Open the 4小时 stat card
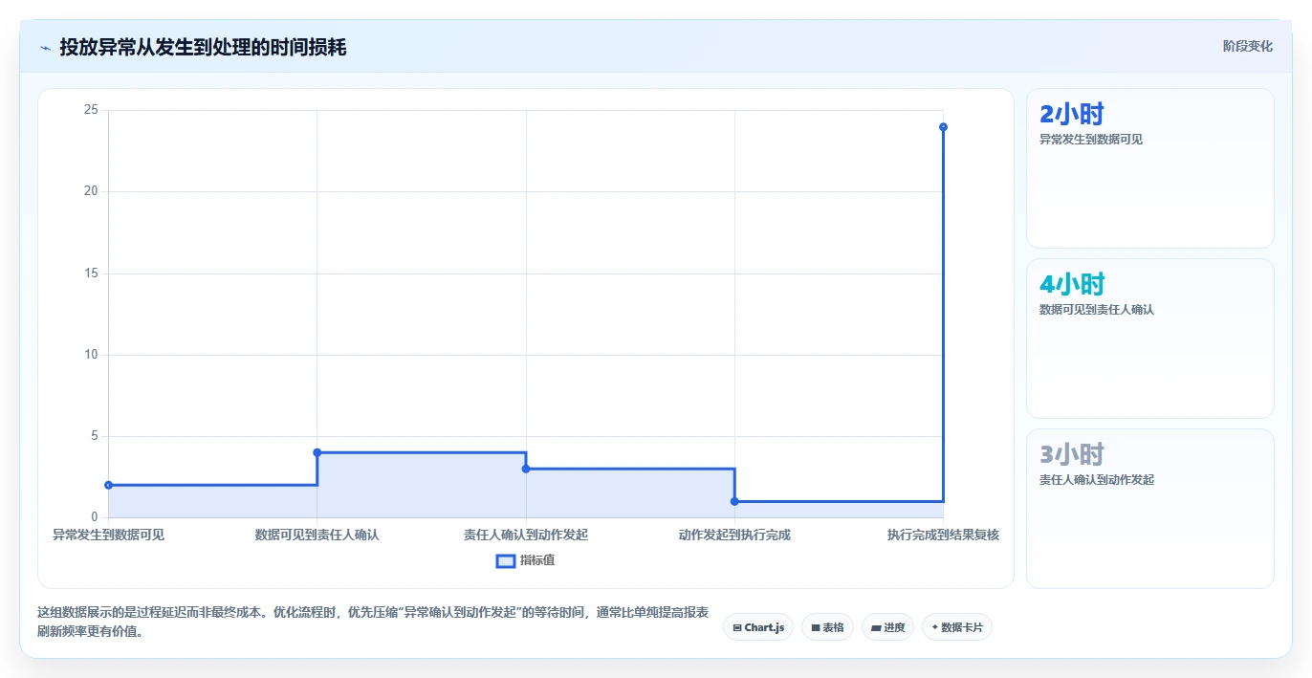 (x=1149, y=339)
